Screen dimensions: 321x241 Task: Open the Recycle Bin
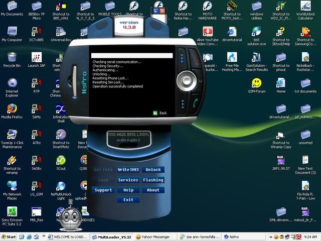tap(12, 60)
